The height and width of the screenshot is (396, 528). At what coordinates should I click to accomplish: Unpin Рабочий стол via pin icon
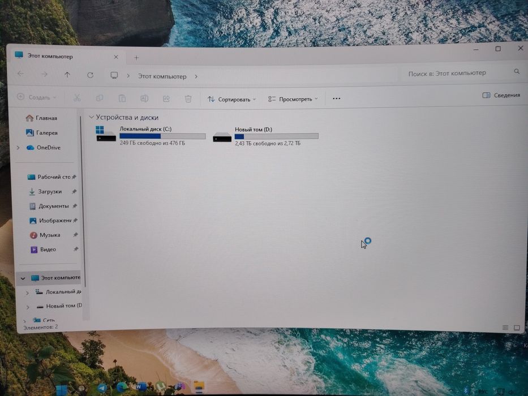74,177
